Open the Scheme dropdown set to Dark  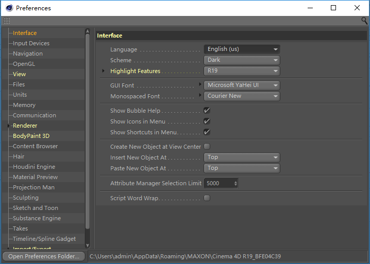click(x=242, y=60)
